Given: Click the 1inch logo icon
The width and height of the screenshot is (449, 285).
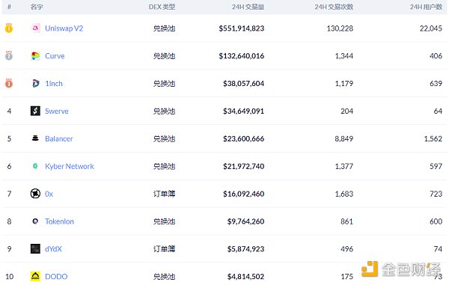Looking at the screenshot, I should point(35,83).
